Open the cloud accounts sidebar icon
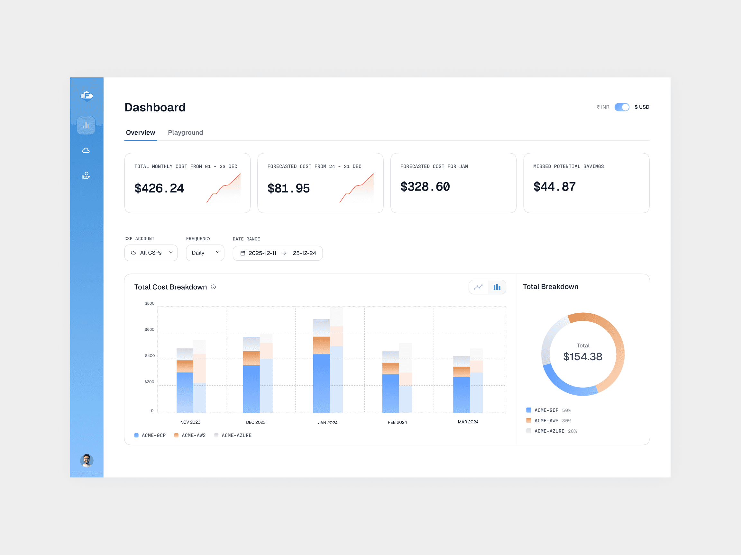This screenshot has width=741, height=555. tap(86, 151)
